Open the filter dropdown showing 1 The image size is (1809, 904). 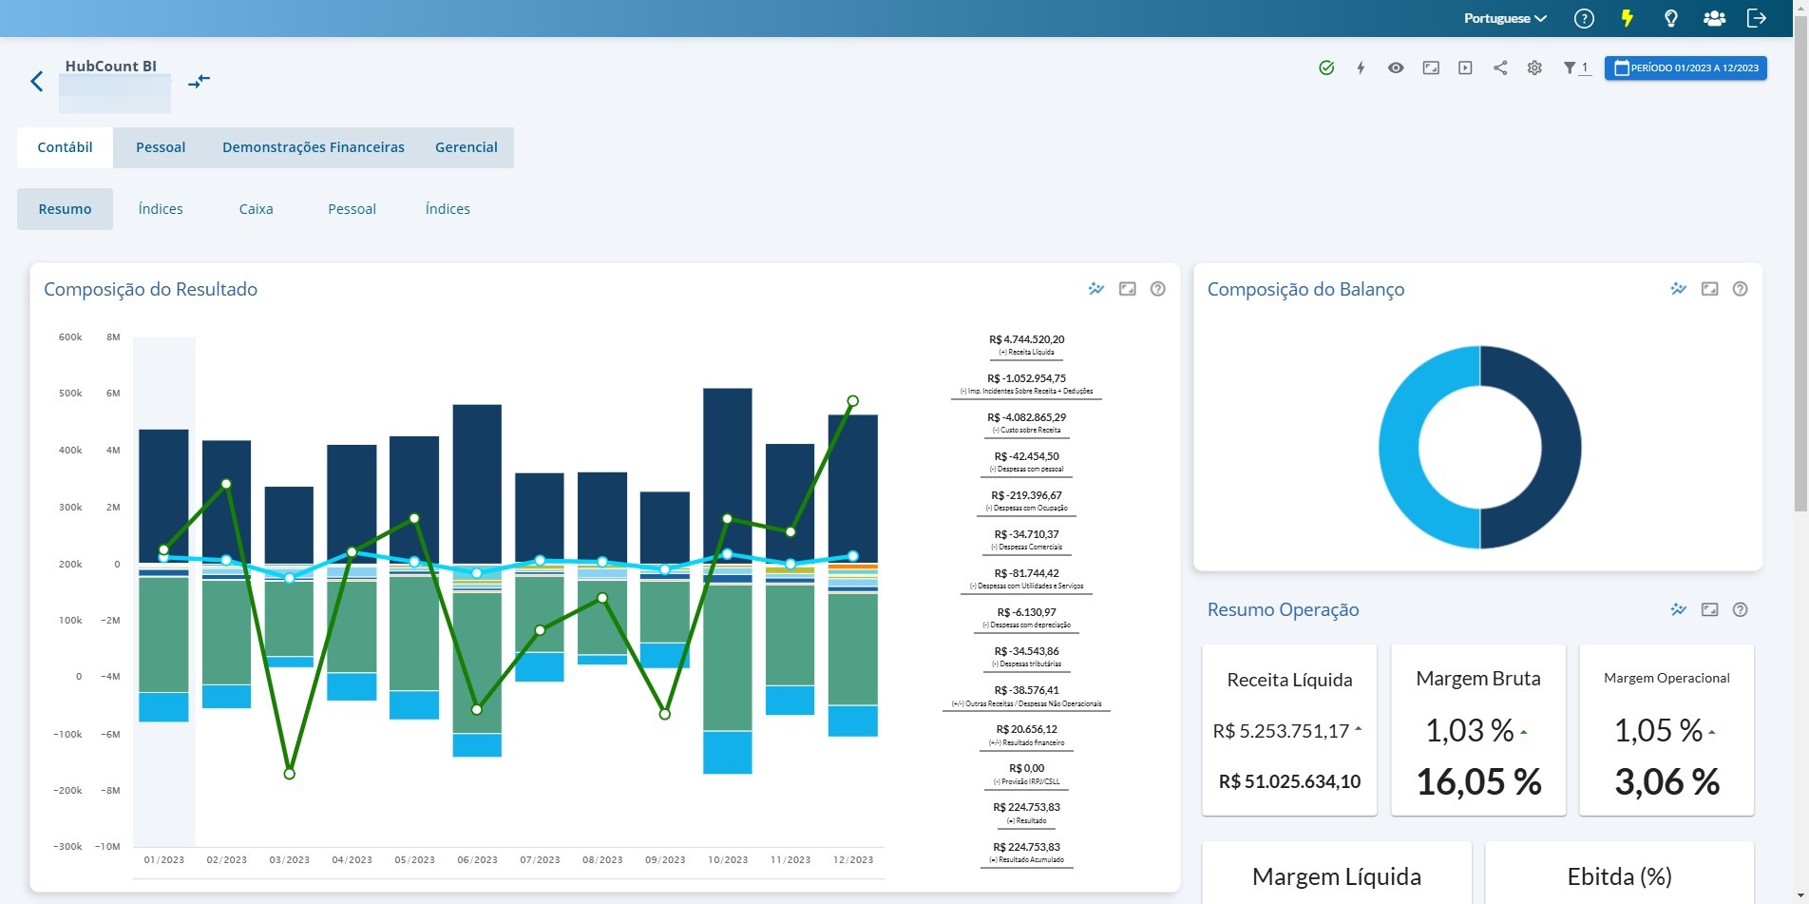point(1576,67)
